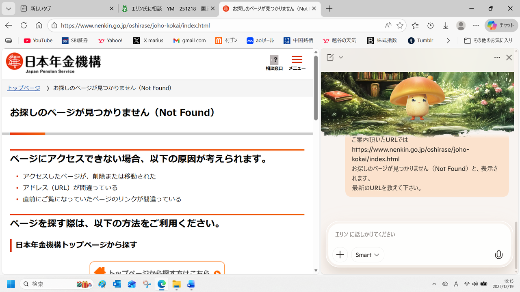The image size is (520, 292).
Task: Toggle the Copilot チャット button
Action: click(501, 26)
